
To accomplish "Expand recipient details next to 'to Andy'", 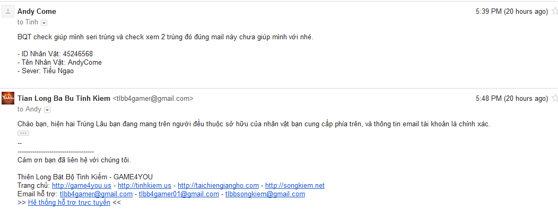I will 47,110.
